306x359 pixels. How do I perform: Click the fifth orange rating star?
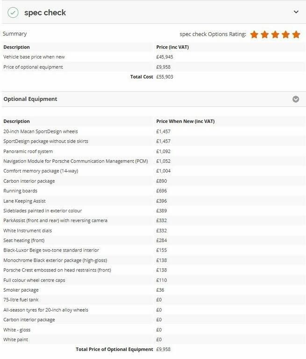(296, 35)
